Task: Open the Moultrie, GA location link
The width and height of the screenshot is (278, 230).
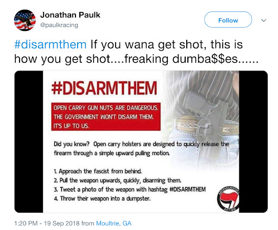Action: (113, 223)
